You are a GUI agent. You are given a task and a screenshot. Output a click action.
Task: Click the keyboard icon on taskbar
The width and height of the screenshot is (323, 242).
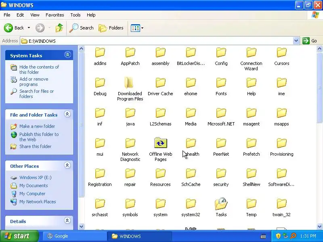coord(263,236)
